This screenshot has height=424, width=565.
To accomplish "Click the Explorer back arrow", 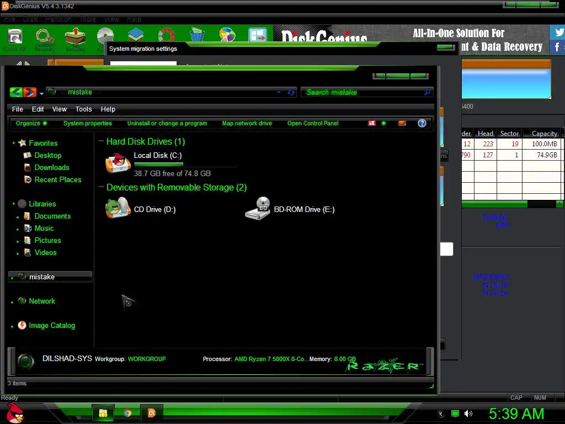I will (x=16, y=92).
